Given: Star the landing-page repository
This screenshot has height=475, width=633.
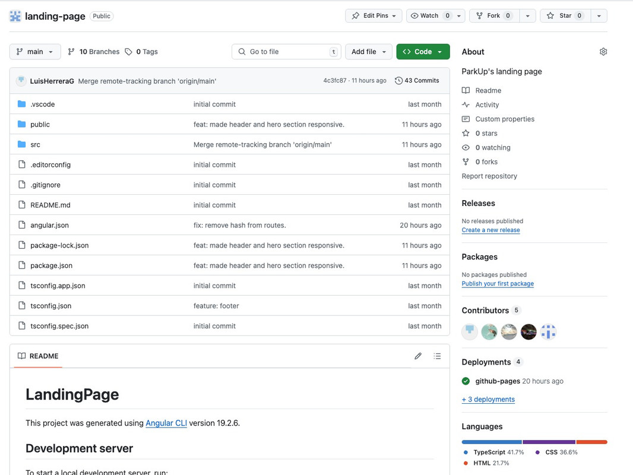Looking at the screenshot, I should [x=565, y=16].
